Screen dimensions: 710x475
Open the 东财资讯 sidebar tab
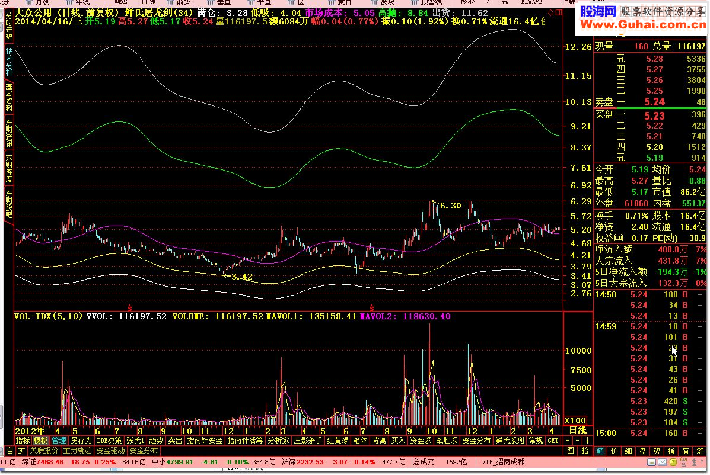[9, 133]
